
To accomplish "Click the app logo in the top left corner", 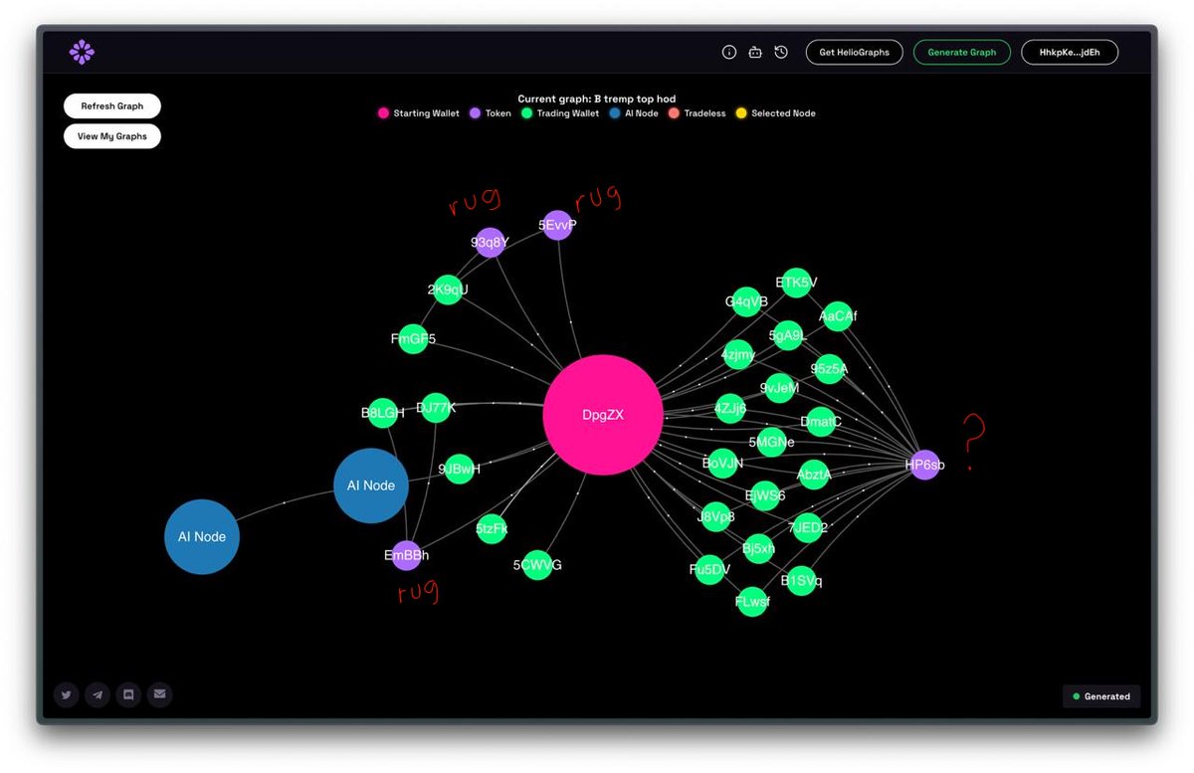I will click(81, 51).
